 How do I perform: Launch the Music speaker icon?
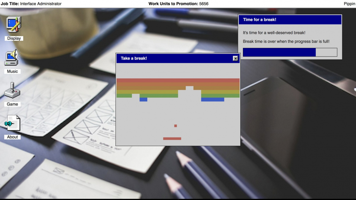[12, 58]
